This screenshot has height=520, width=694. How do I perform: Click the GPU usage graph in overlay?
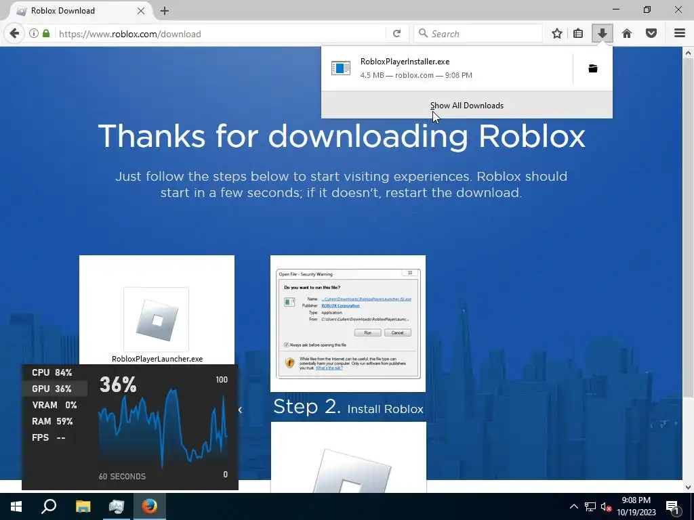[x=163, y=429]
